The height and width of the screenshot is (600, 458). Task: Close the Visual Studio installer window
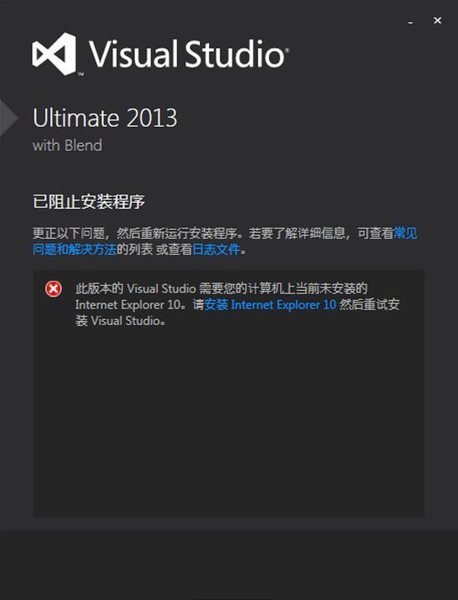coord(437,21)
